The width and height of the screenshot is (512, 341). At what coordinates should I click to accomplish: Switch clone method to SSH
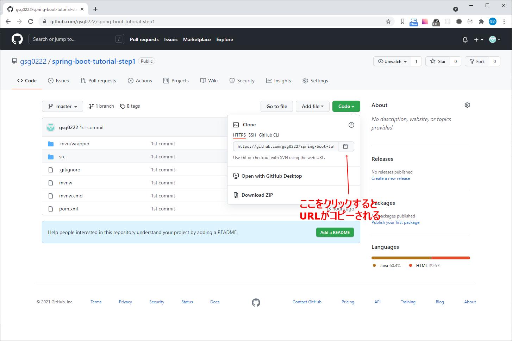(x=252, y=135)
